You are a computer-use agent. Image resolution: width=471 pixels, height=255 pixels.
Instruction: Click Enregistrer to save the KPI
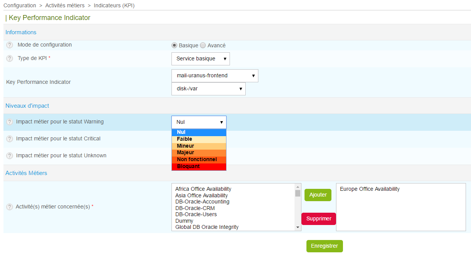click(x=324, y=246)
